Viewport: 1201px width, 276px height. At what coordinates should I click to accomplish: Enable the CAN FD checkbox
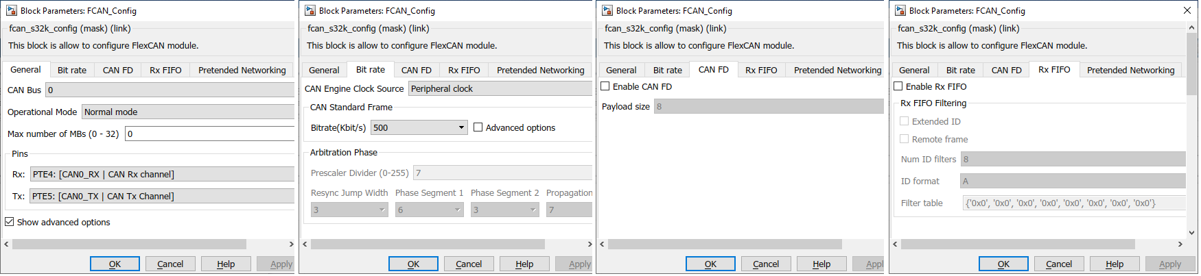click(x=605, y=86)
